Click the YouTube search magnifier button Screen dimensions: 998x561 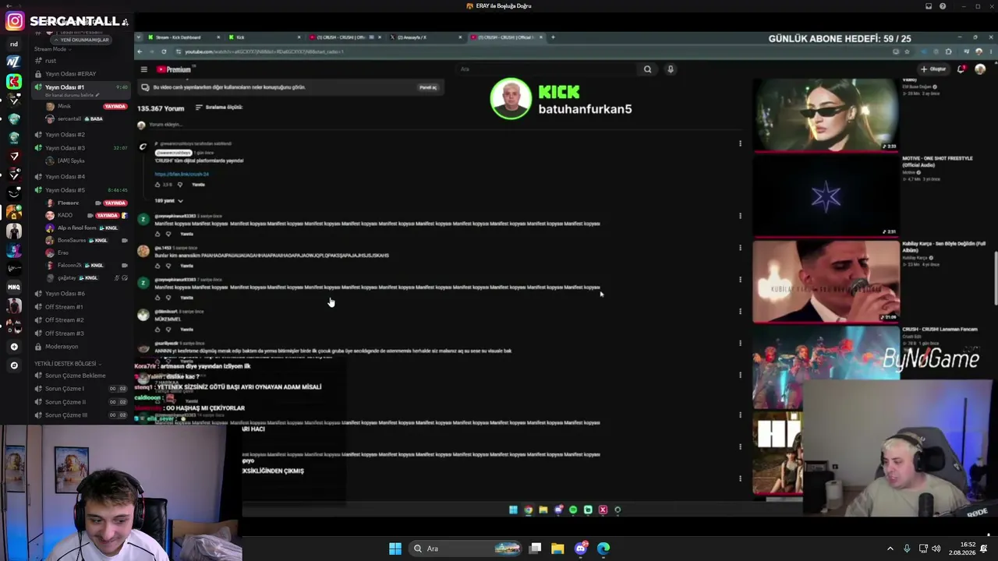647,69
